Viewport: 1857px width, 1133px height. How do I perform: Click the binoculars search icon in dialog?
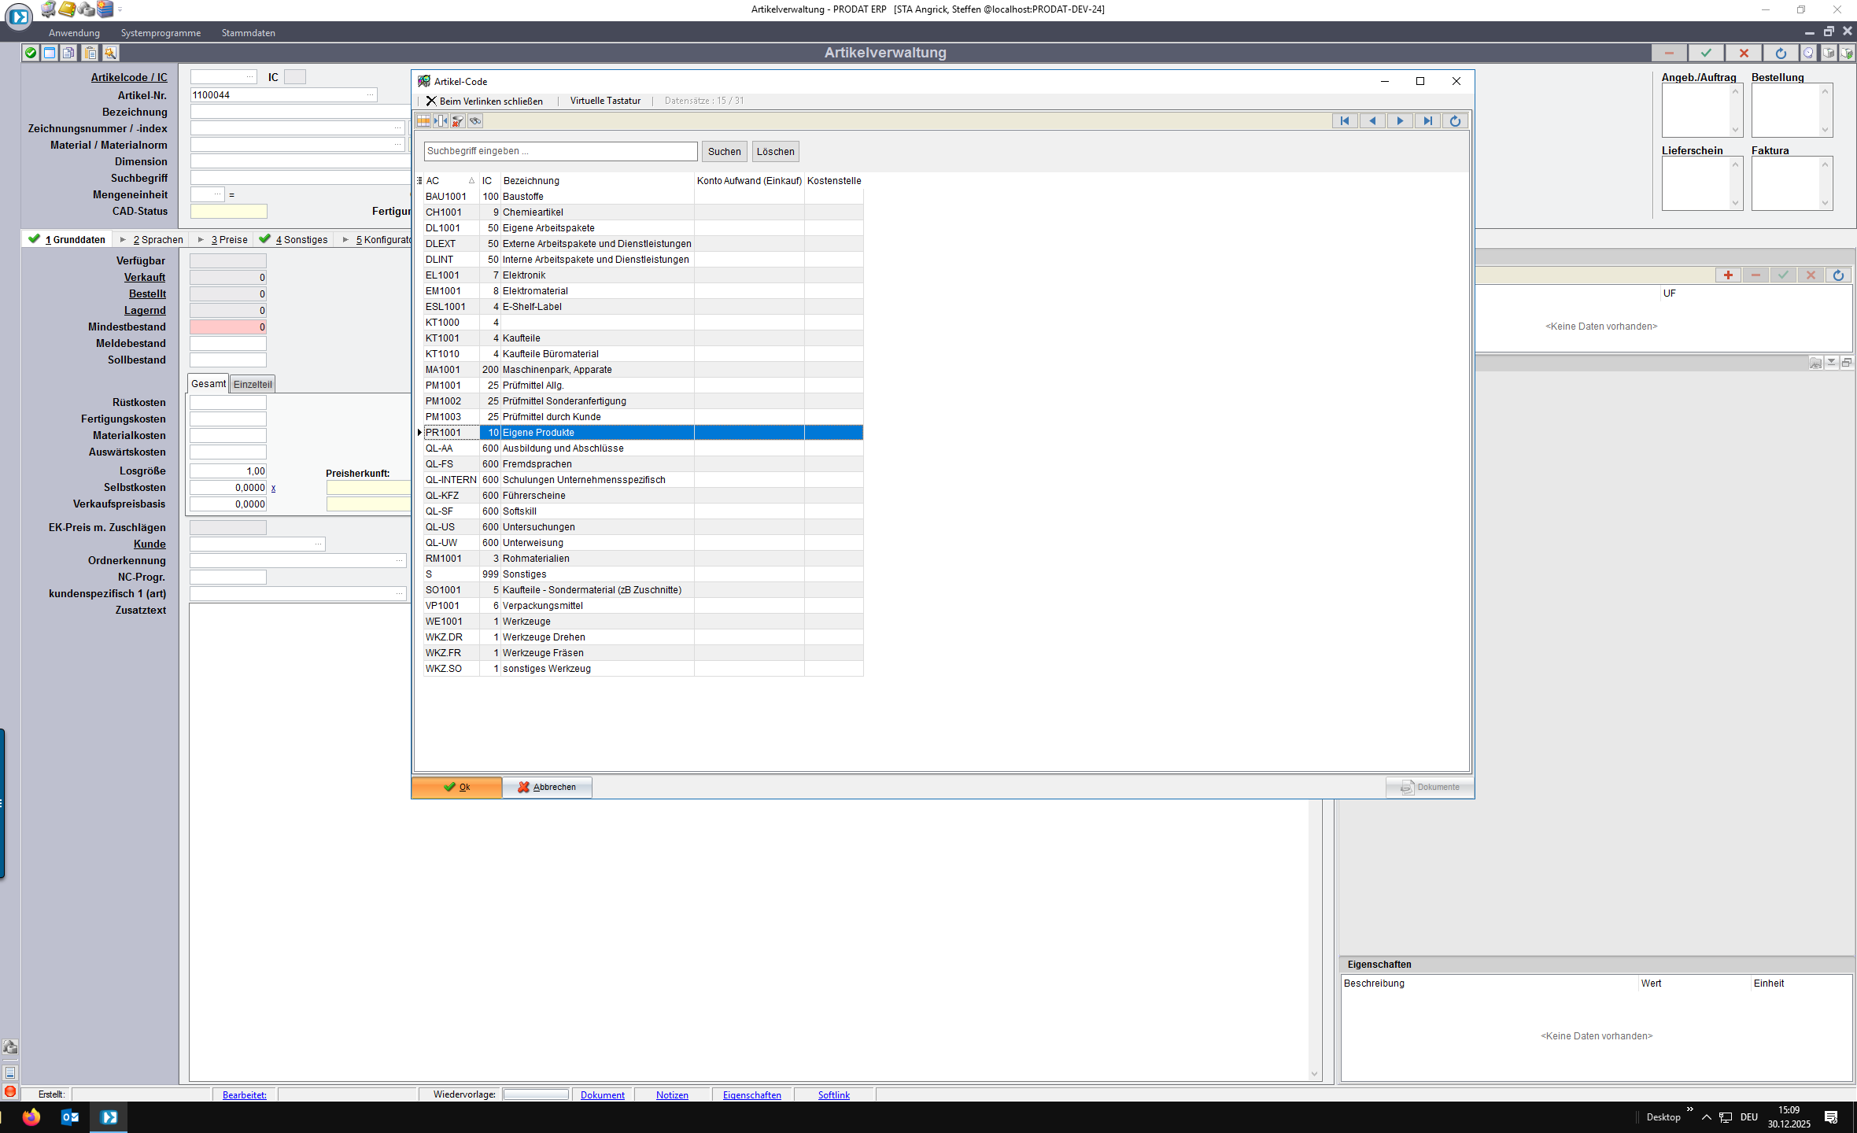pos(475,121)
